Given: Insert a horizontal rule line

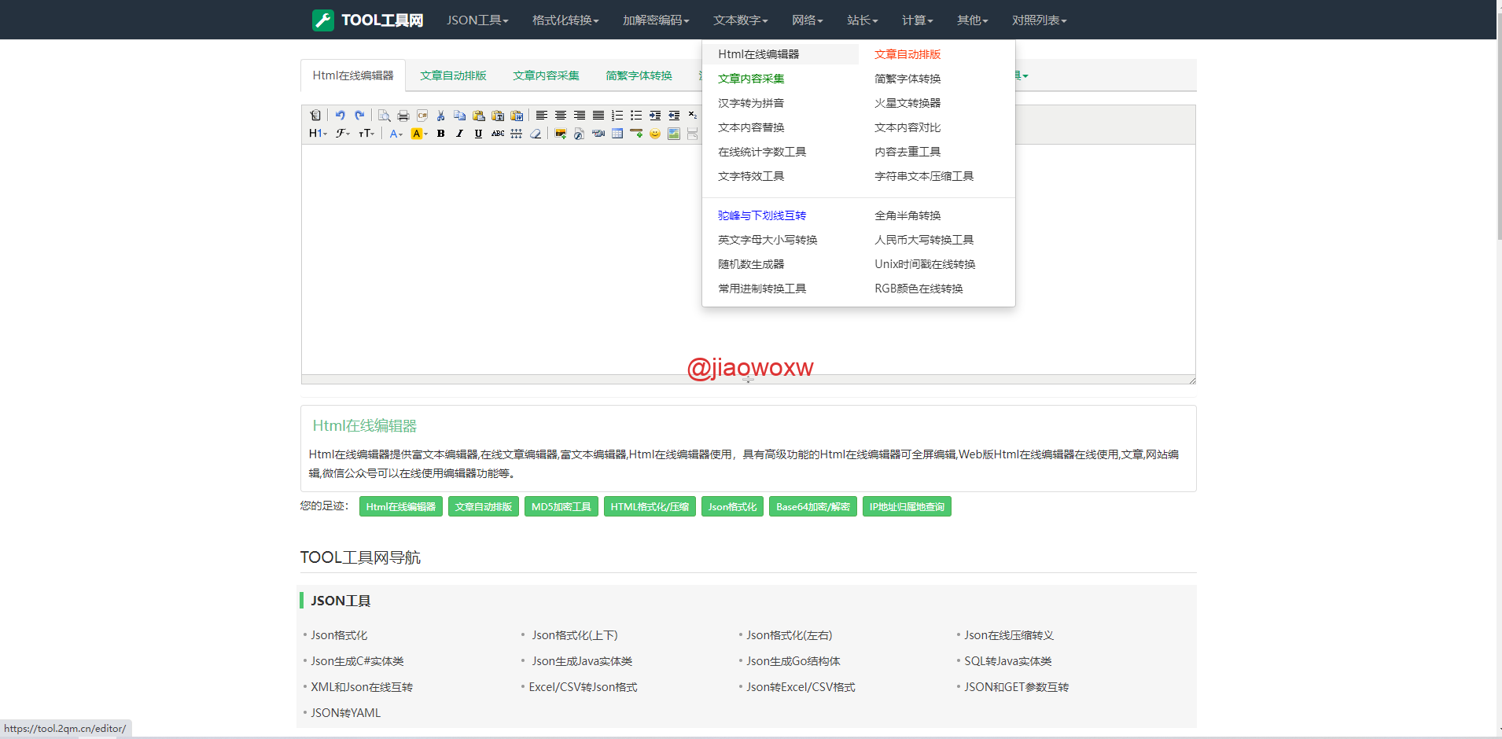Looking at the screenshot, I should point(636,134).
